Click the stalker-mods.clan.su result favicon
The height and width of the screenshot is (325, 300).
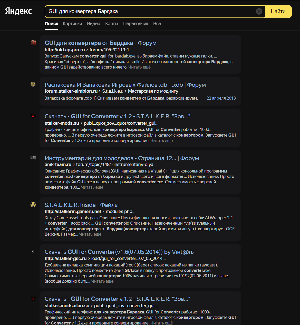point(33,298)
